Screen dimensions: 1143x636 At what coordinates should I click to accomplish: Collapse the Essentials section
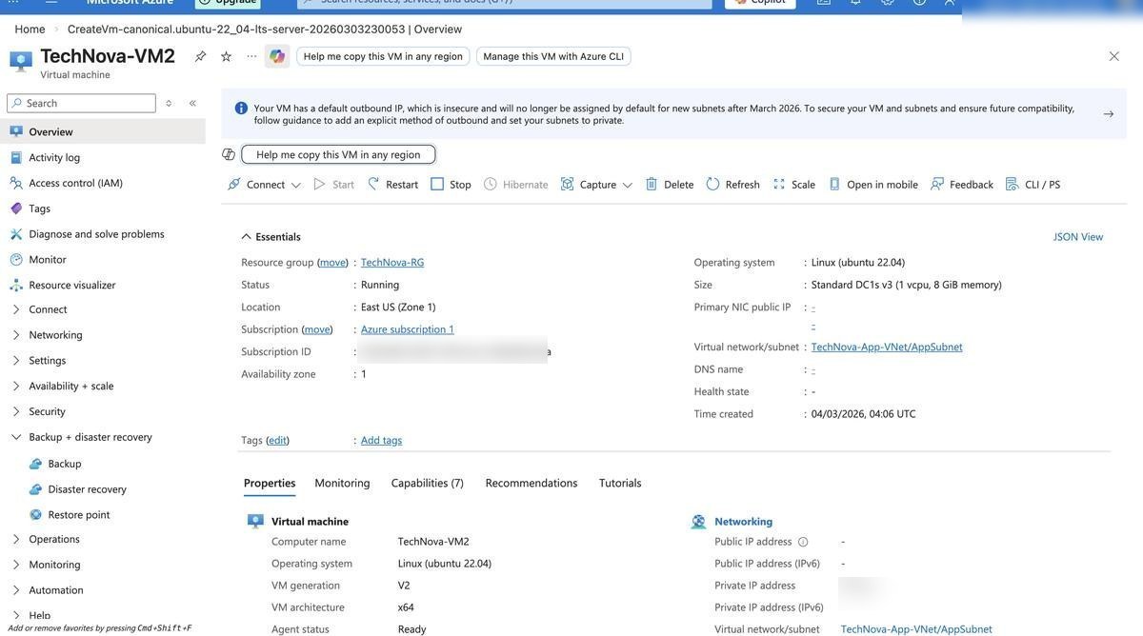pyautogui.click(x=271, y=236)
